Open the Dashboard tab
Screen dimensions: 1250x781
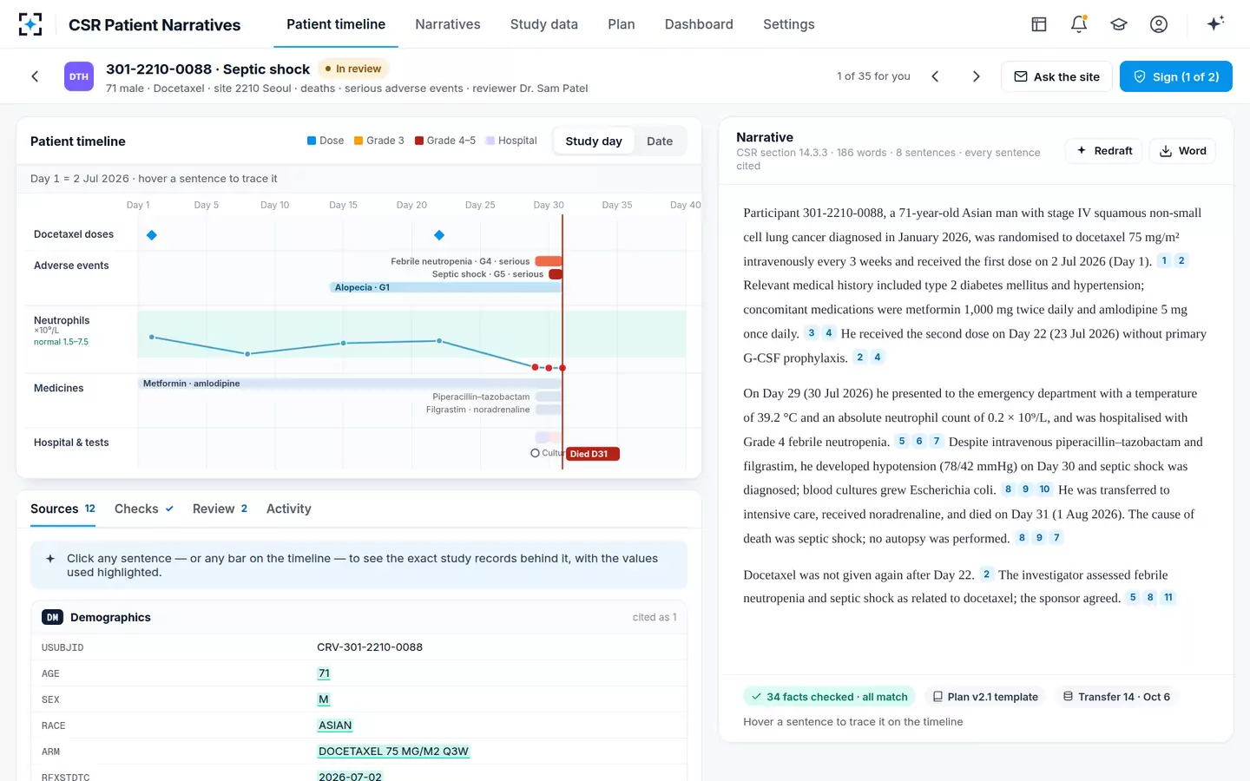pyautogui.click(x=699, y=24)
